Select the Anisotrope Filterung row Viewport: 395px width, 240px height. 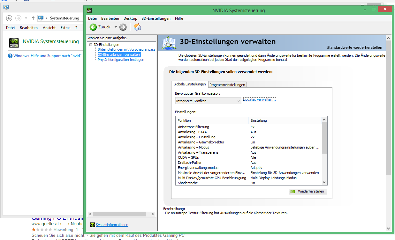click(x=248, y=127)
